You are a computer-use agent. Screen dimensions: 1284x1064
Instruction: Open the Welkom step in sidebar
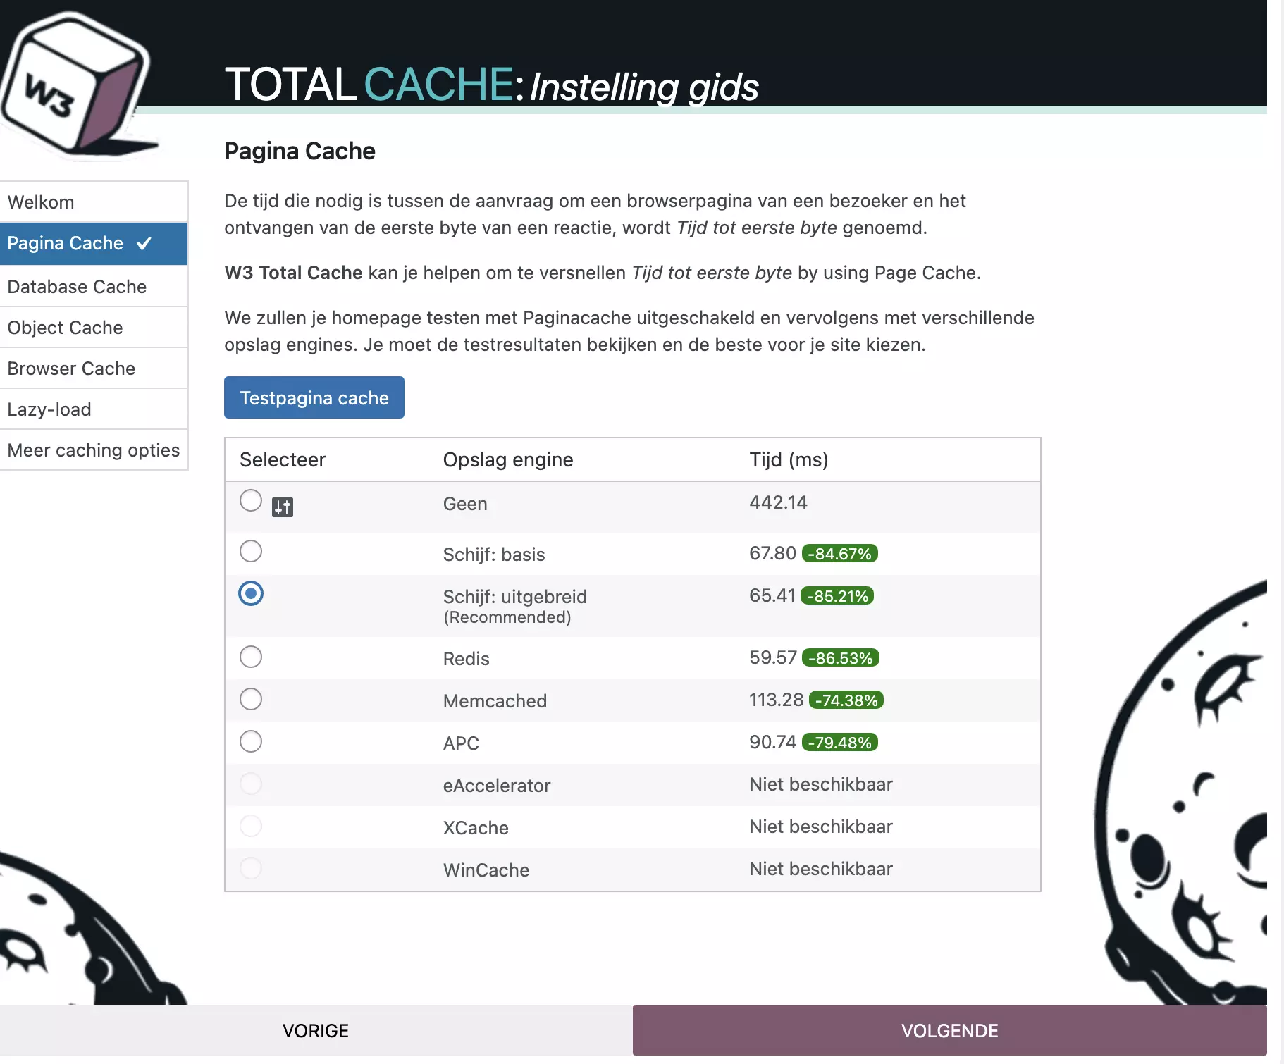tap(94, 202)
